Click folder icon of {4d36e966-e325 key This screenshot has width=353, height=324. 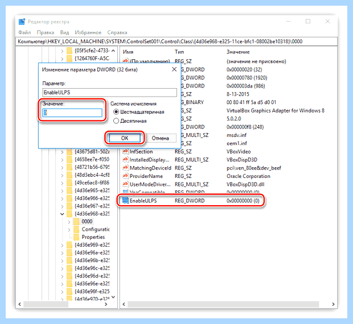(69, 198)
